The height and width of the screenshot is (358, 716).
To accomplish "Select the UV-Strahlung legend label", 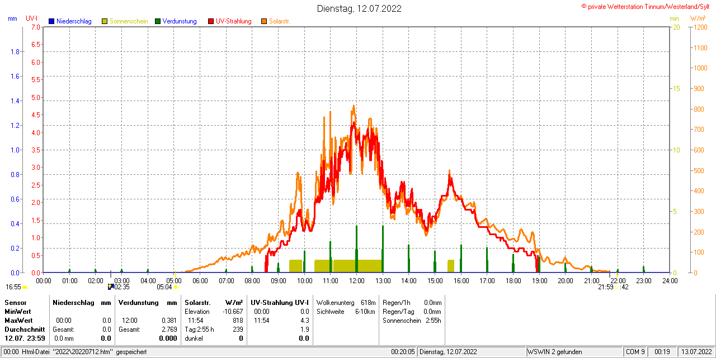I will [234, 21].
